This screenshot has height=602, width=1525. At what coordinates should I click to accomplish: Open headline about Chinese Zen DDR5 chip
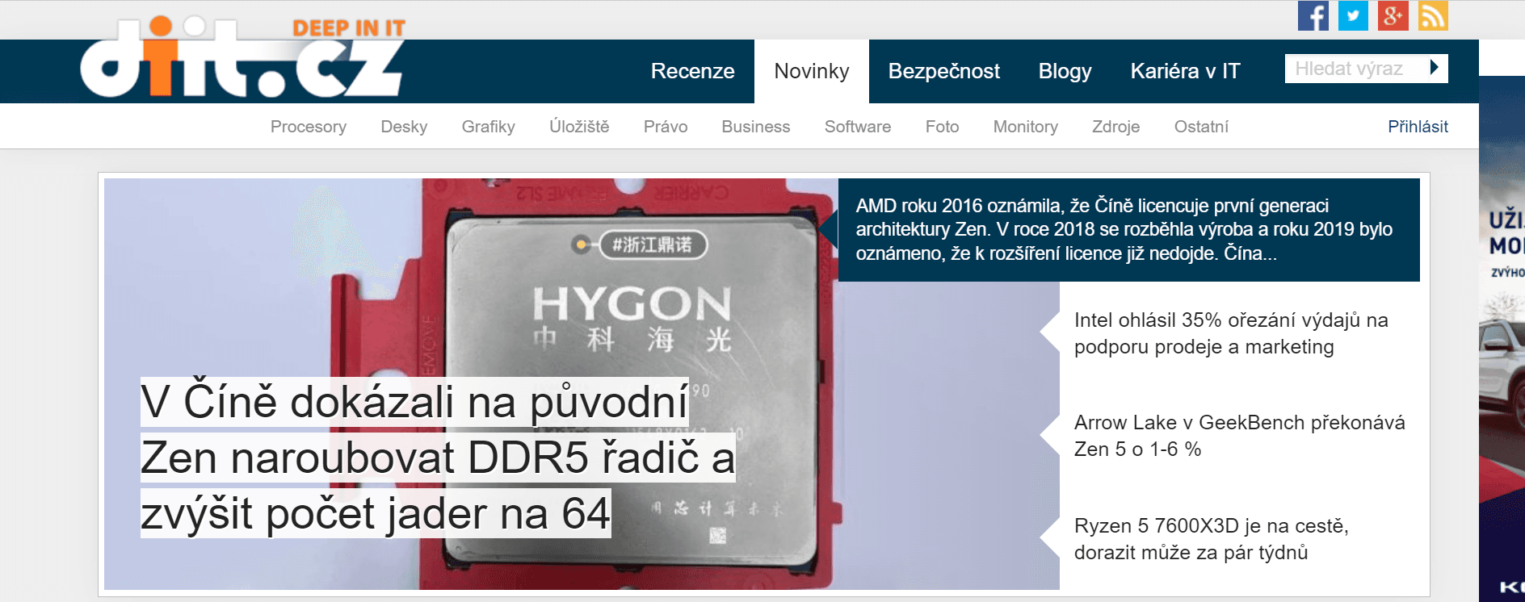(438, 458)
